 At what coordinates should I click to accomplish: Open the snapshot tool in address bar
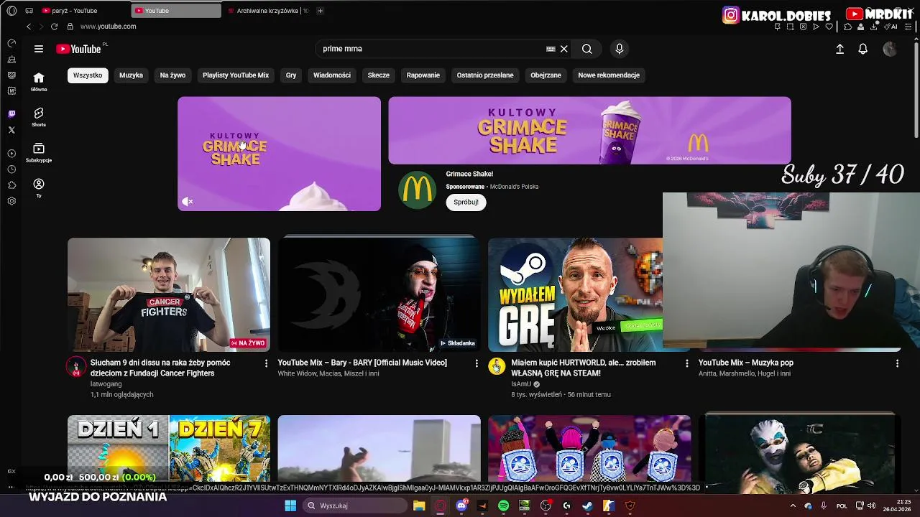pyautogui.click(x=790, y=27)
